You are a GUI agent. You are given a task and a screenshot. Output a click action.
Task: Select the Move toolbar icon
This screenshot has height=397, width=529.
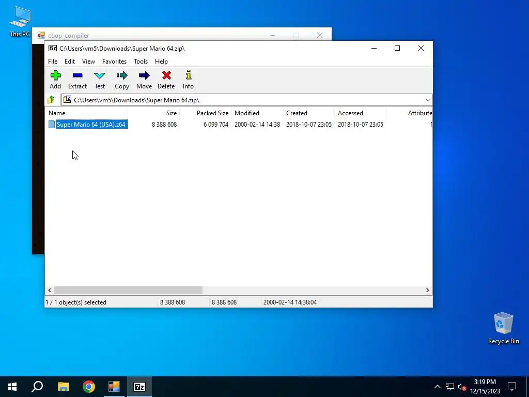(144, 80)
